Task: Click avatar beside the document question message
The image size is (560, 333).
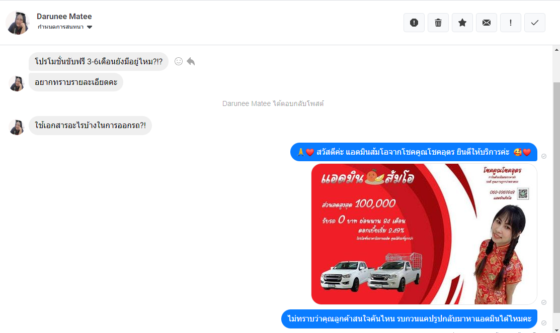Action: [x=17, y=127]
